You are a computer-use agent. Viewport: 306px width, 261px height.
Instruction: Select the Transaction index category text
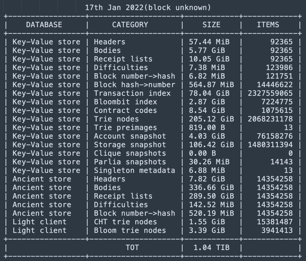click(x=132, y=93)
